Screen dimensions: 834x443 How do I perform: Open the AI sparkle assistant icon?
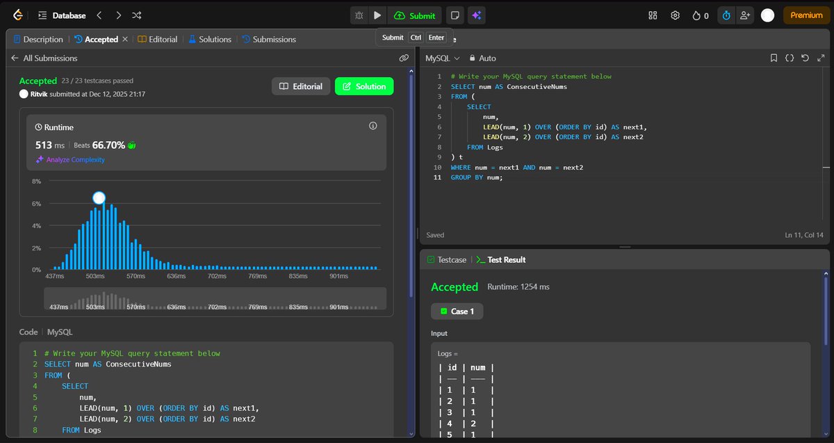point(477,15)
